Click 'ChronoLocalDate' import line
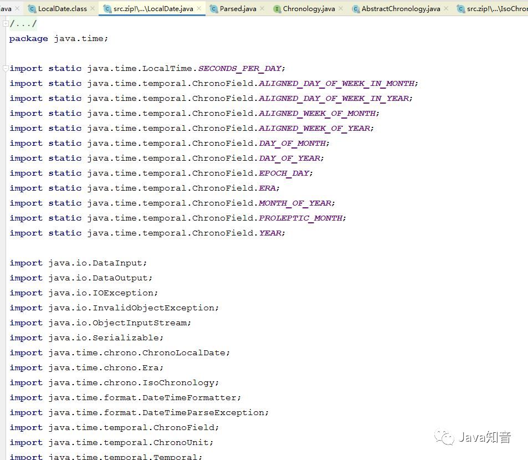This screenshot has width=528, height=460. (120, 352)
